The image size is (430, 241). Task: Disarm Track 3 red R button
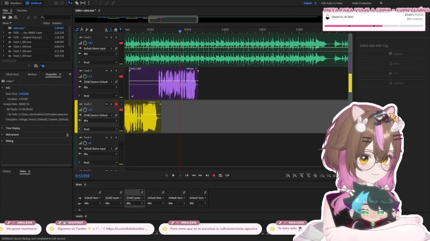[116, 104]
